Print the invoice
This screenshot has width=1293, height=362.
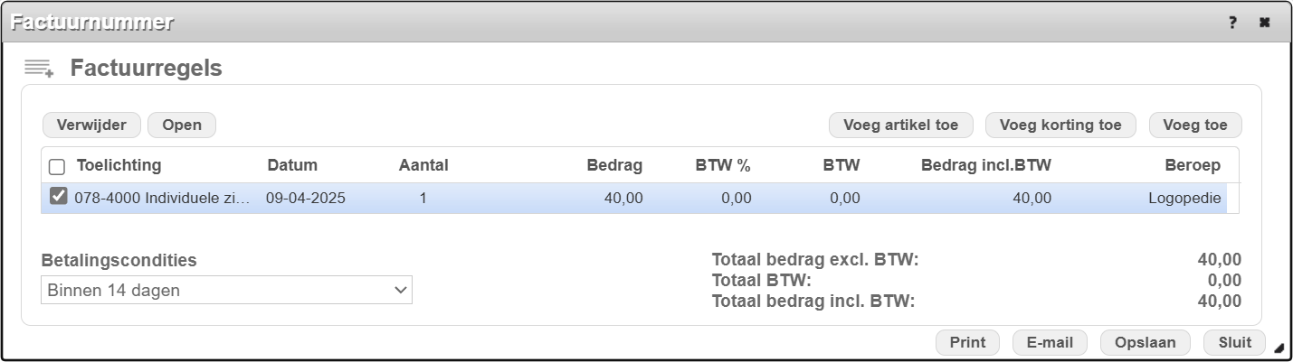(x=967, y=342)
